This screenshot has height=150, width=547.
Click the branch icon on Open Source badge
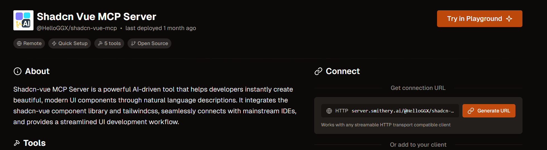tap(133, 43)
